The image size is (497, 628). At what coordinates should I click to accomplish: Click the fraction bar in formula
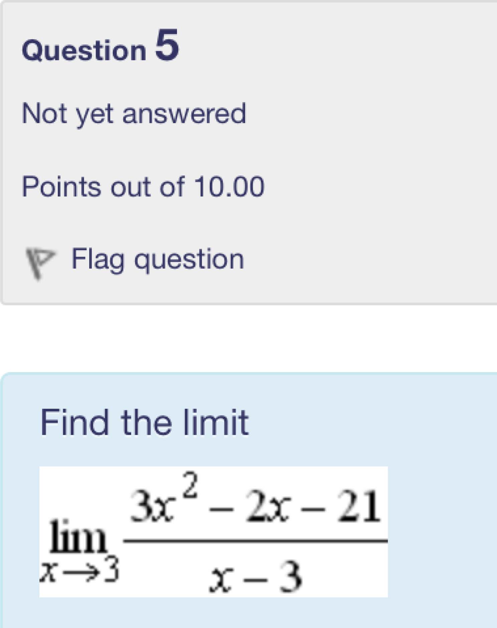(x=256, y=540)
